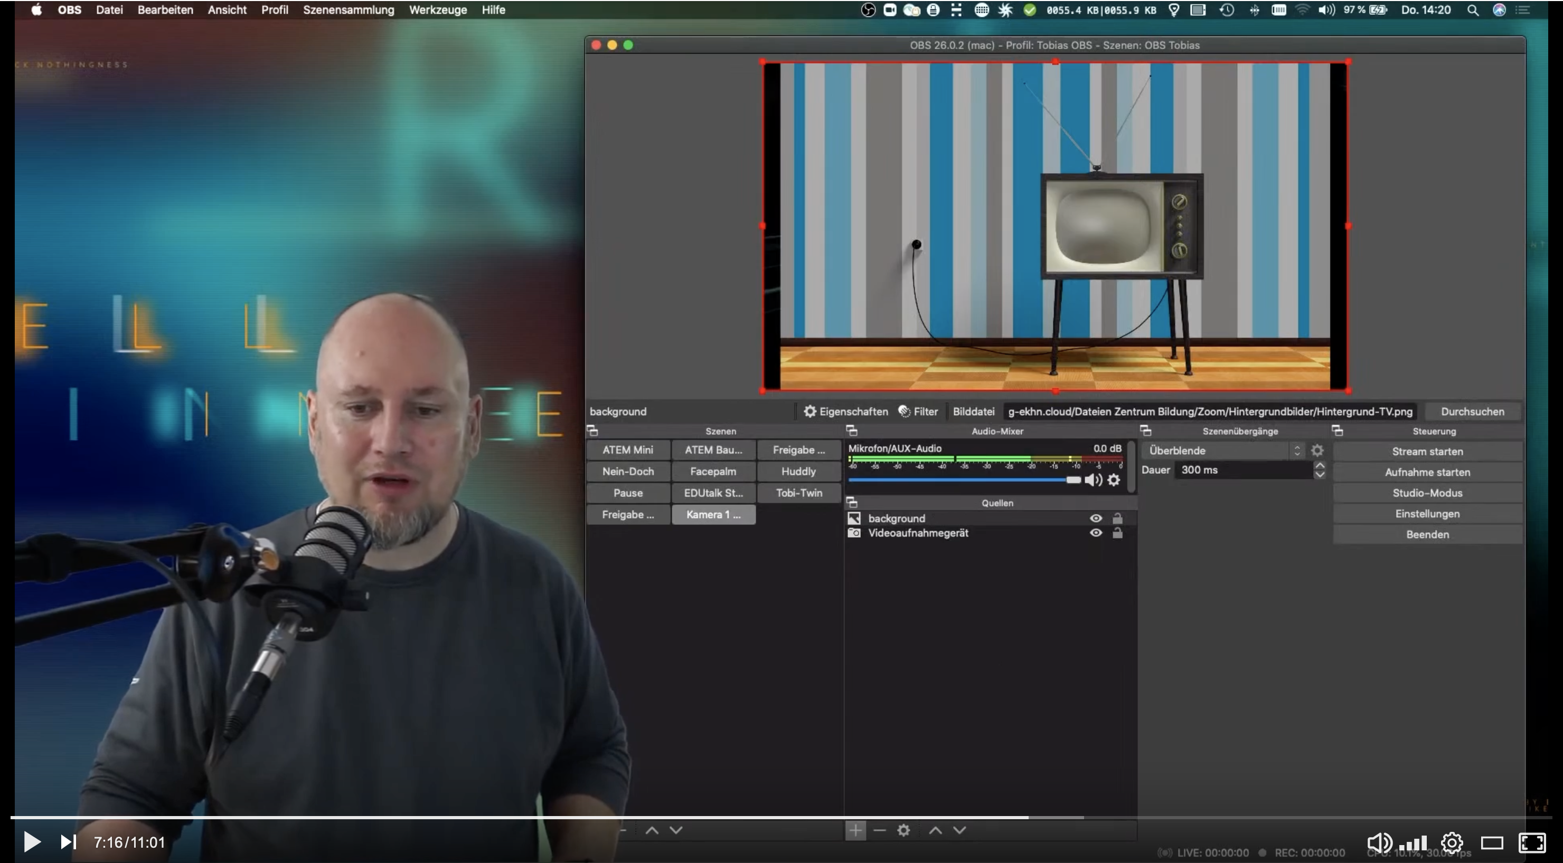Pop out the Audio-Mixer dock panel
This screenshot has height=863, width=1563.
852,431
